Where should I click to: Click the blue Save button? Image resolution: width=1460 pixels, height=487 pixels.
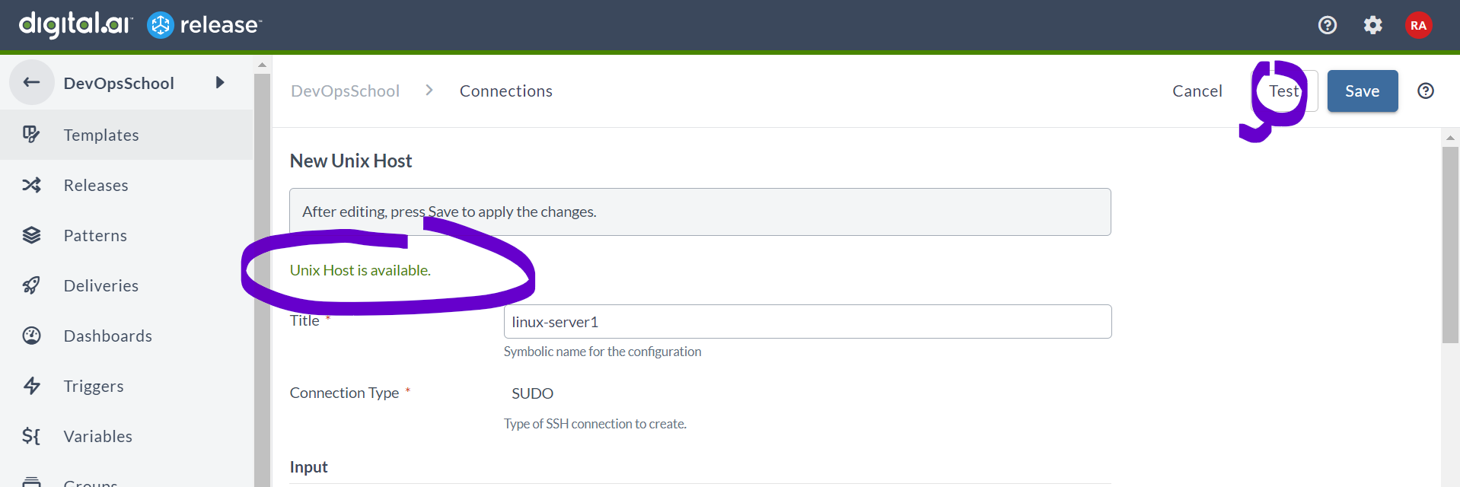point(1363,91)
